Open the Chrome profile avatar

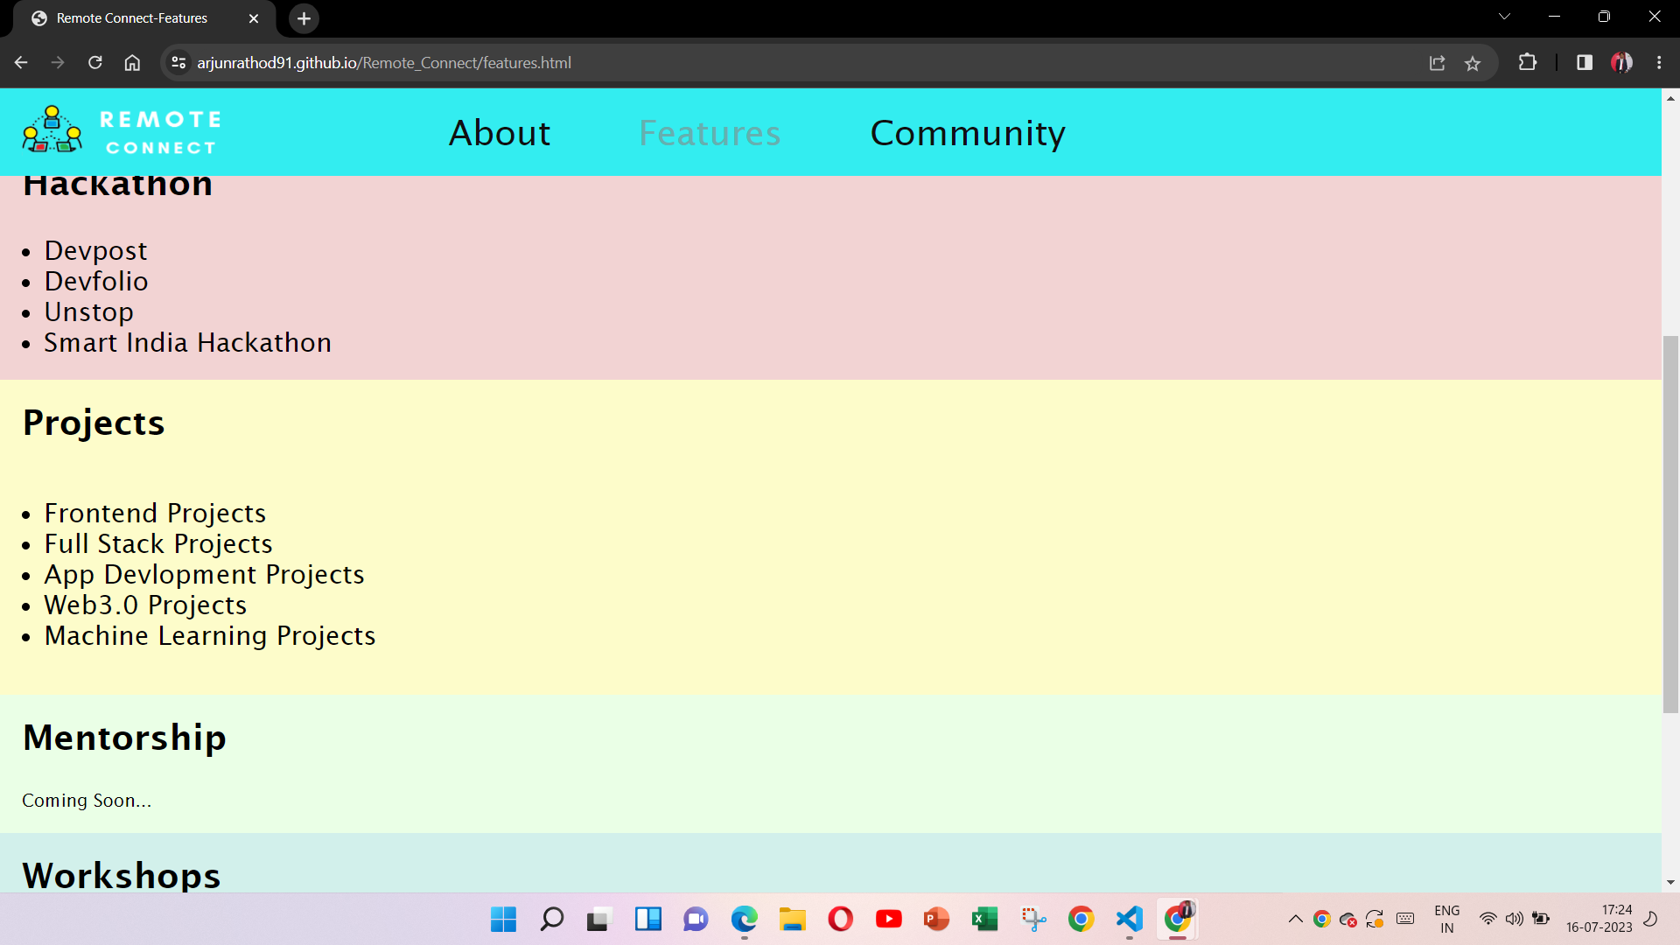(x=1621, y=63)
